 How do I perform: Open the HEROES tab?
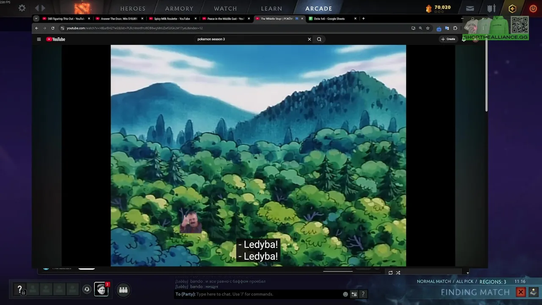pyautogui.click(x=133, y=8)
